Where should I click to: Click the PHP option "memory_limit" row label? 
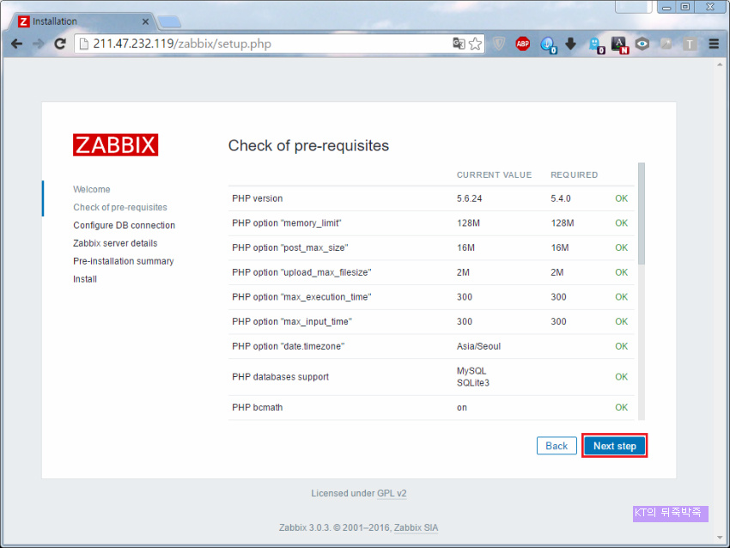(287, 223)
